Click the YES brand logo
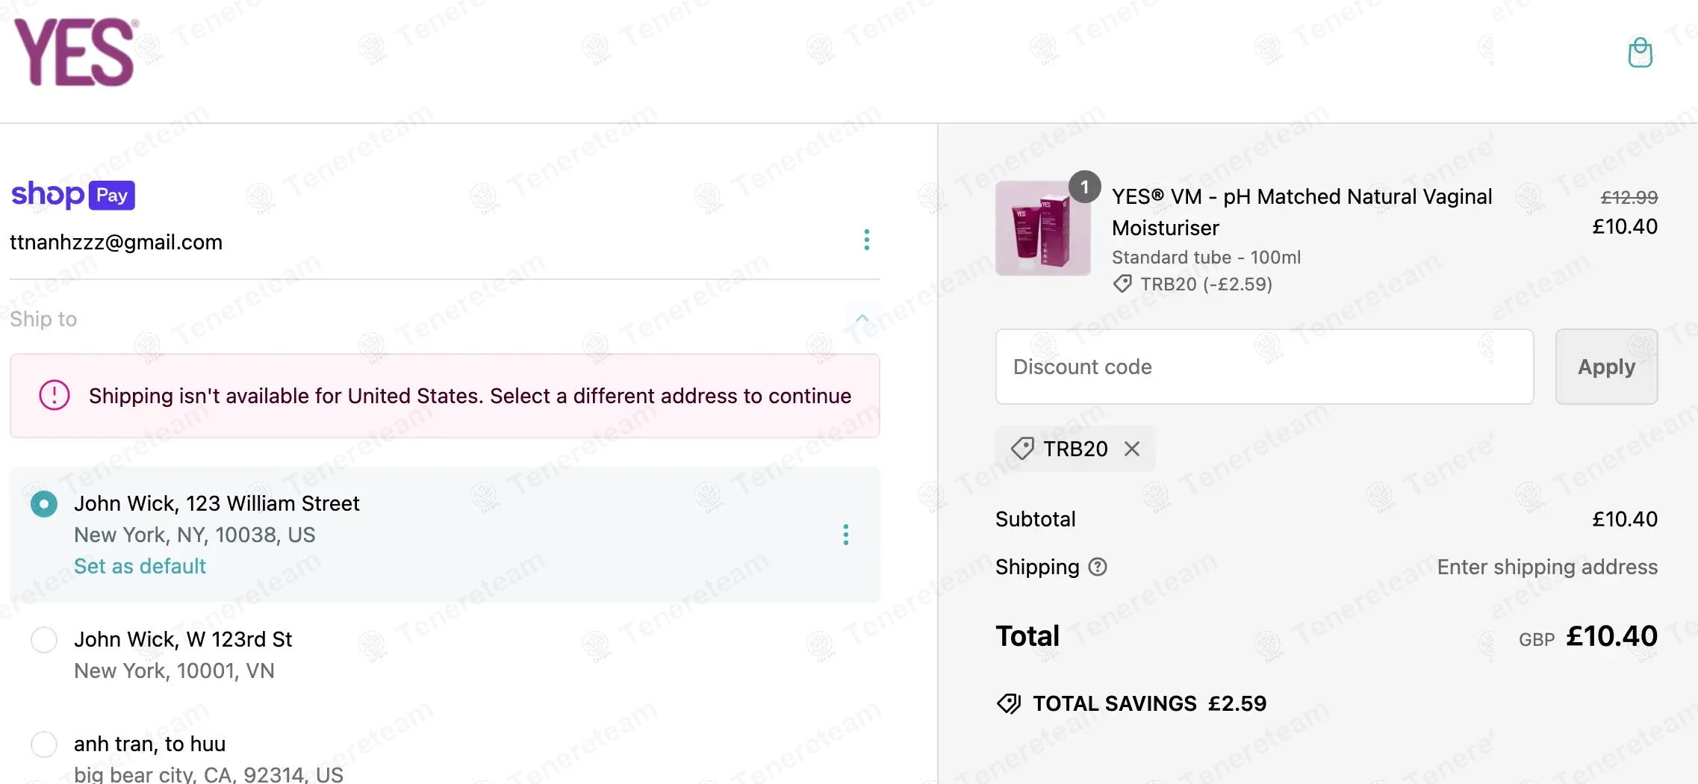This screenshot has width=1698, height=784. [x=75, y=52]
